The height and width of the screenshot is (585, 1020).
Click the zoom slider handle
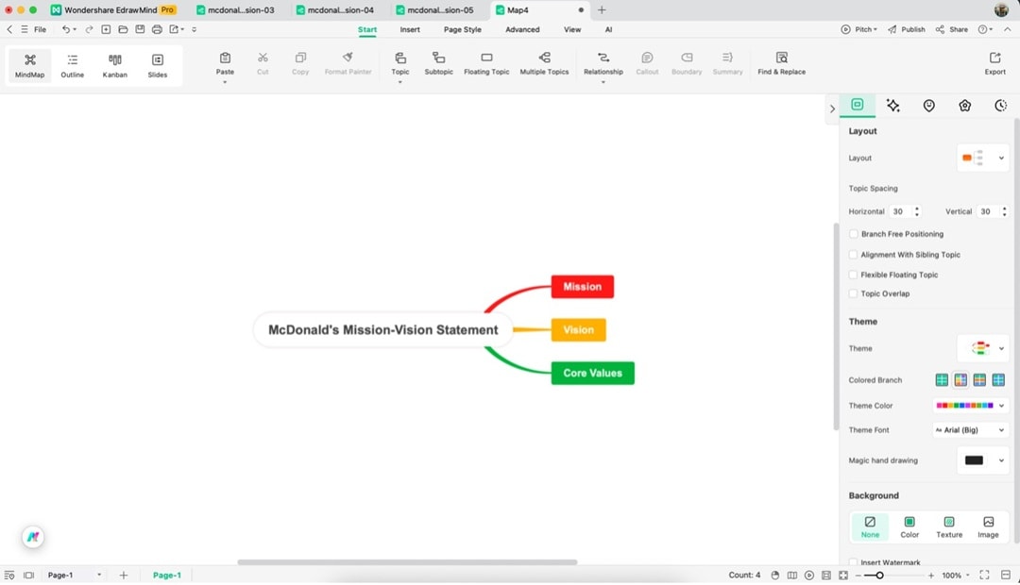coord(879,576)
